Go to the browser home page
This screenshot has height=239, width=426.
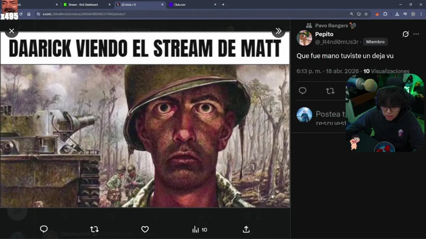(29, 14)
